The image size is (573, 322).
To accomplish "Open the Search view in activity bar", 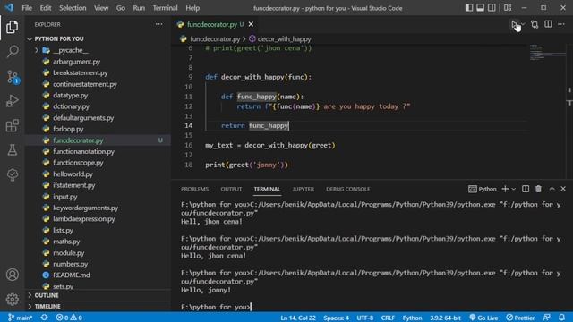I will coord(12,52).
